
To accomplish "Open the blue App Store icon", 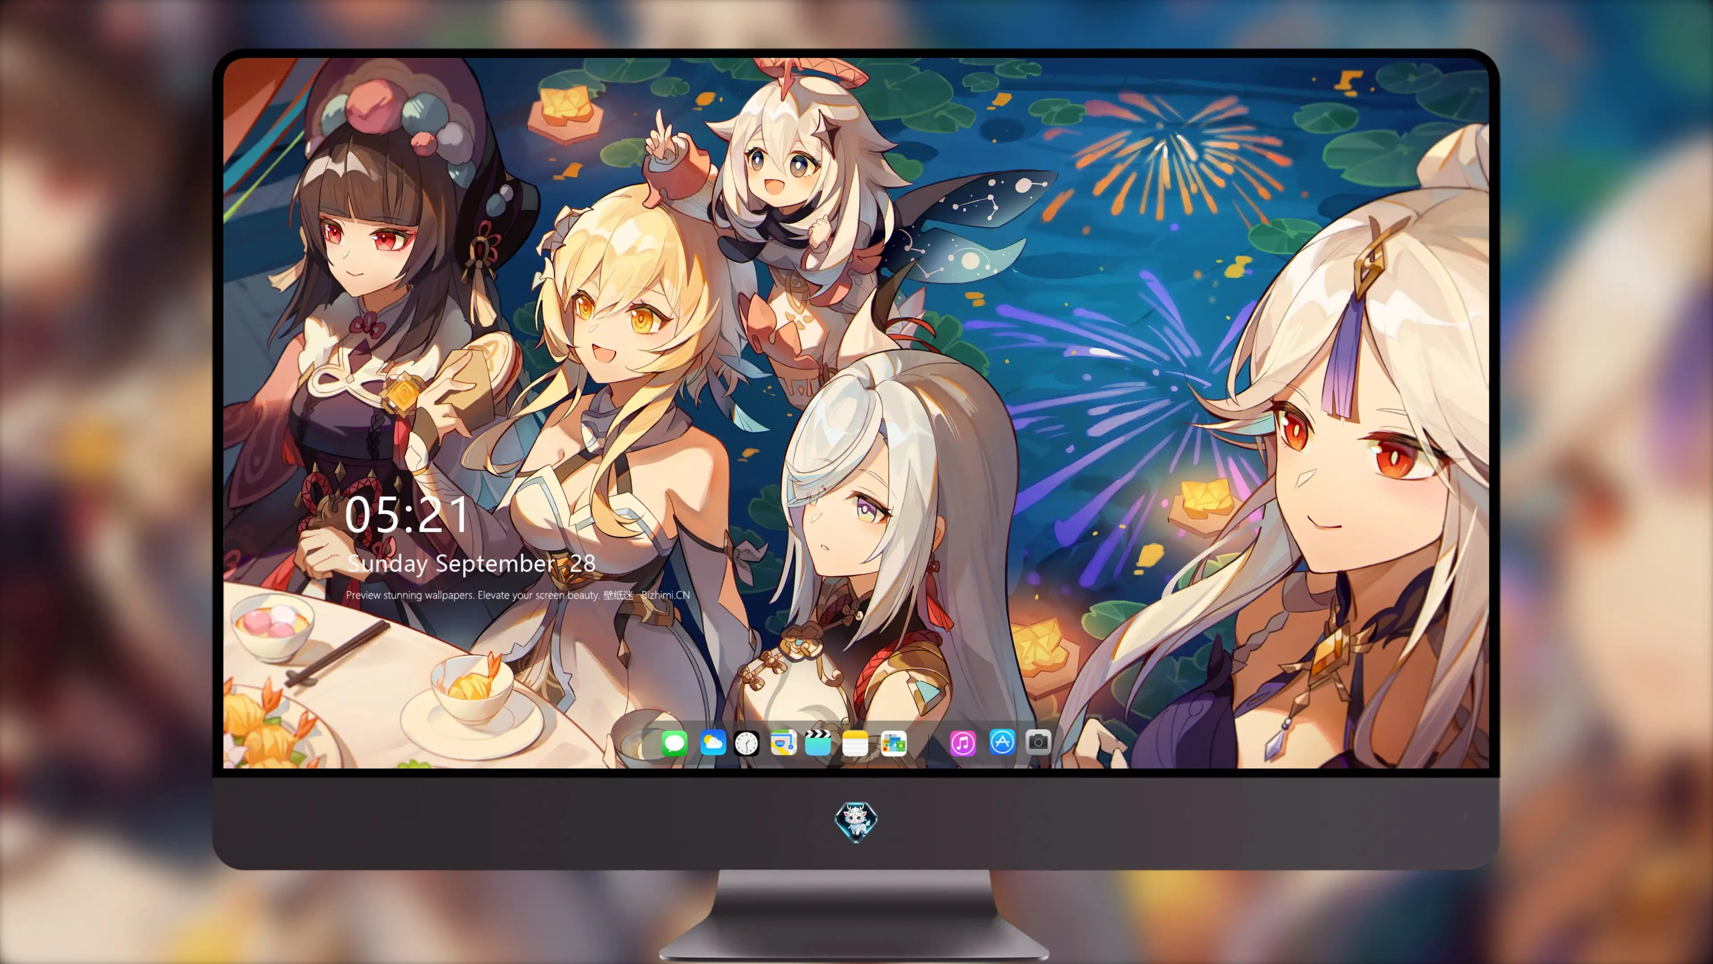I will coord(1002,742).
